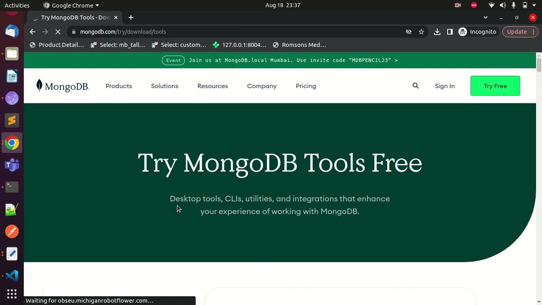Screen dimensions: 542x305
Task: Go to the Pricing page
Action: click(306, 86)
